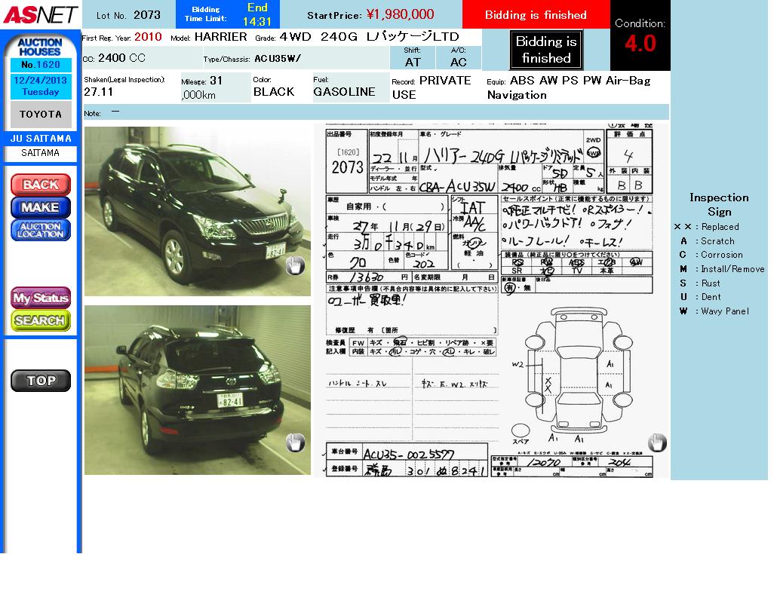Click the Shaken 27.11 value
This screenshot has height=600, width=777.
(x=99, y=92)
